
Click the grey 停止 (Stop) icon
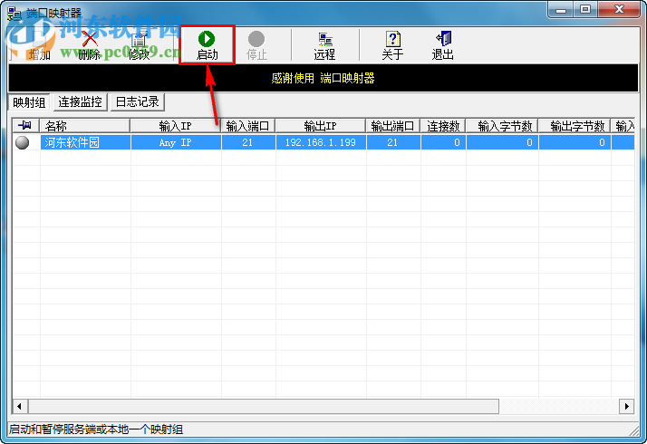tap(256, 39)
